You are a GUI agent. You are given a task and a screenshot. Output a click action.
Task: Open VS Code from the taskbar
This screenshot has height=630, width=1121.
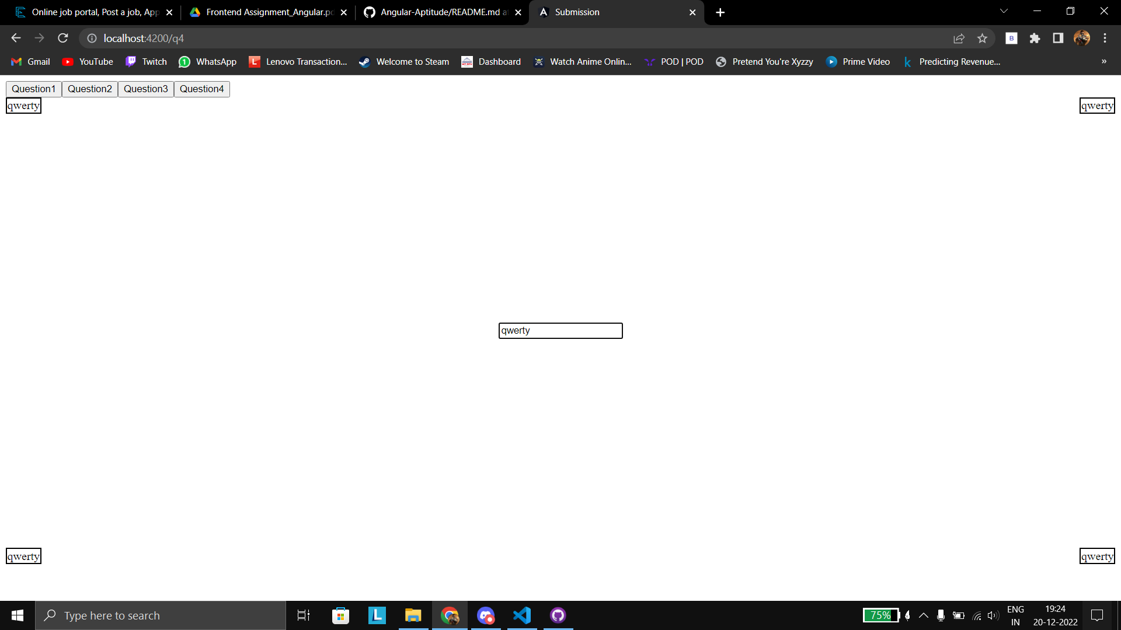tap(521, 615)
